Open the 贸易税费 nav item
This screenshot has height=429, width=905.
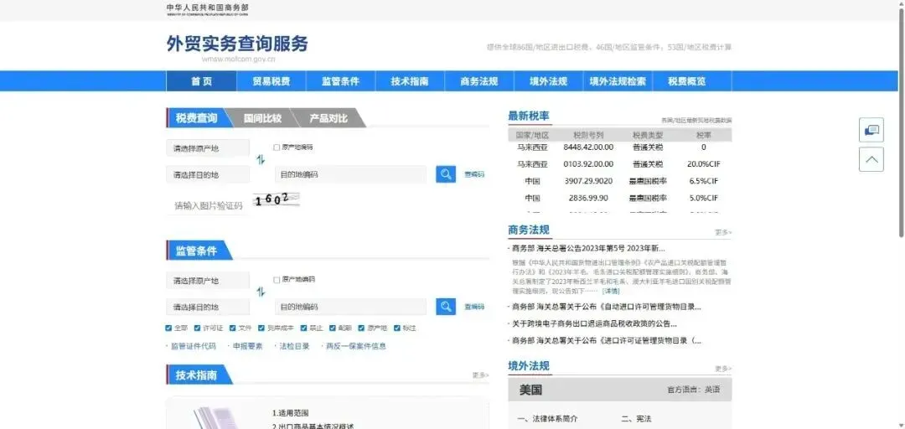pyautogui.click(x=271, y=81)
